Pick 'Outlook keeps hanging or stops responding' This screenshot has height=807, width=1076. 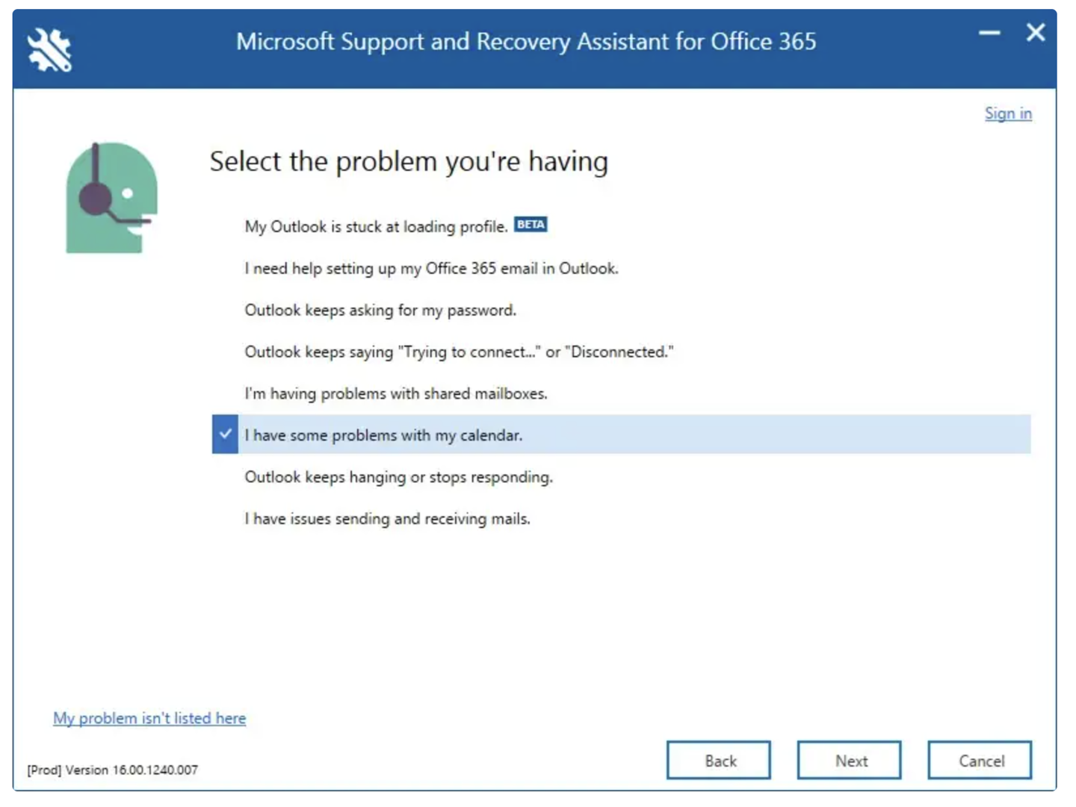[398, 477]
